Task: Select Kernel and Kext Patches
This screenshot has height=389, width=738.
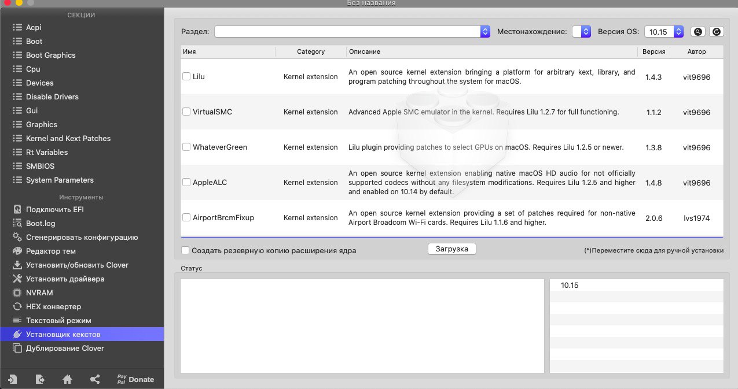Action: [x=68, y=138]
